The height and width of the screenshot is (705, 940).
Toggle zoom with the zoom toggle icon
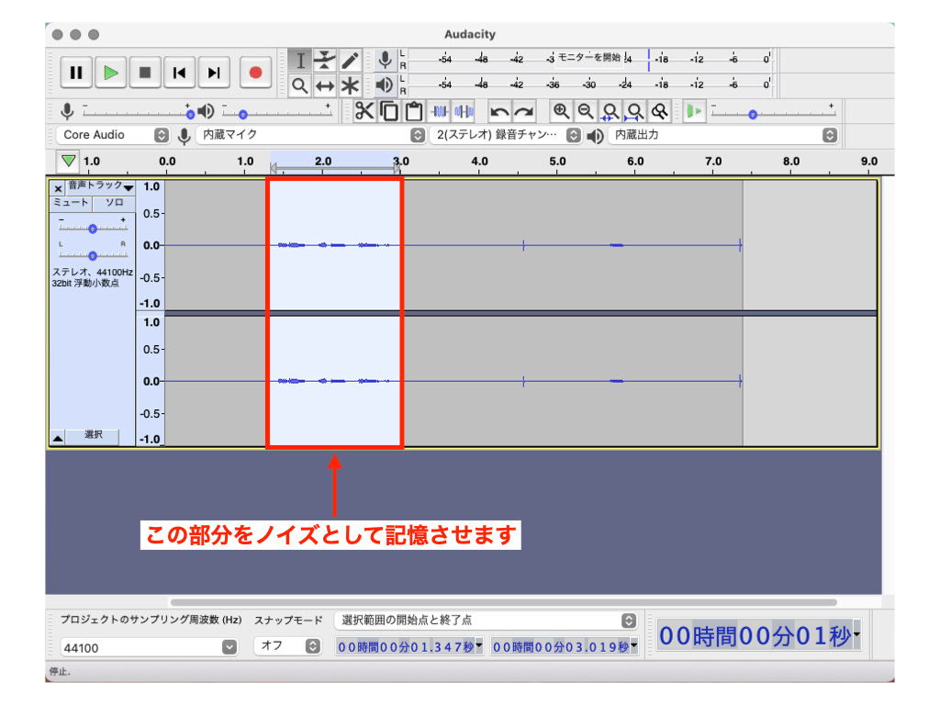[659, 111]
